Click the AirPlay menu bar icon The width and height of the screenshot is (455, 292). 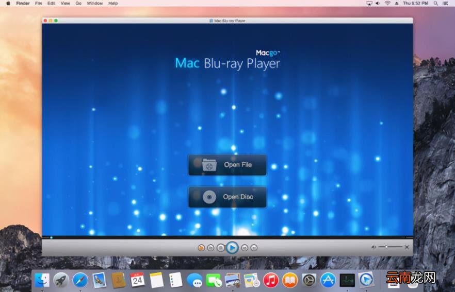[x=369, y=3]
